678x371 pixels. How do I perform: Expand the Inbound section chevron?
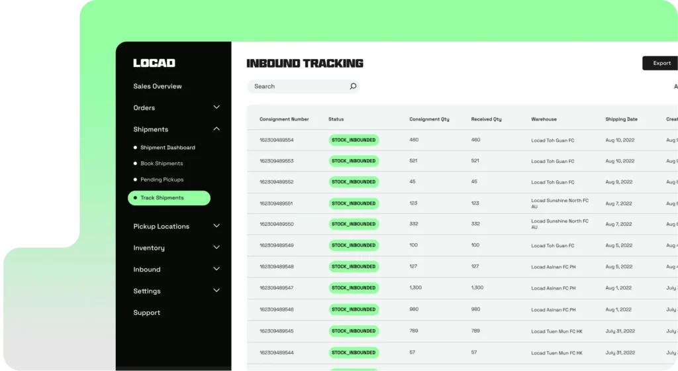(x=217, y=269)
